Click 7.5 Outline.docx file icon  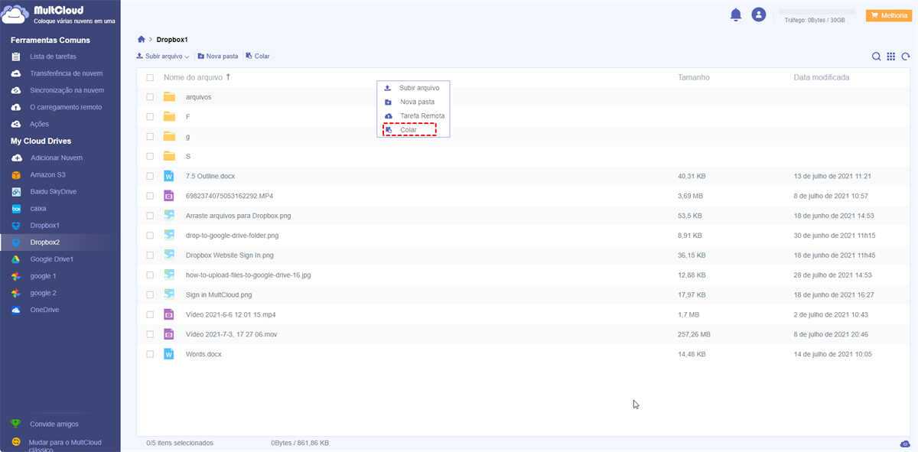[x=169, y=176]
